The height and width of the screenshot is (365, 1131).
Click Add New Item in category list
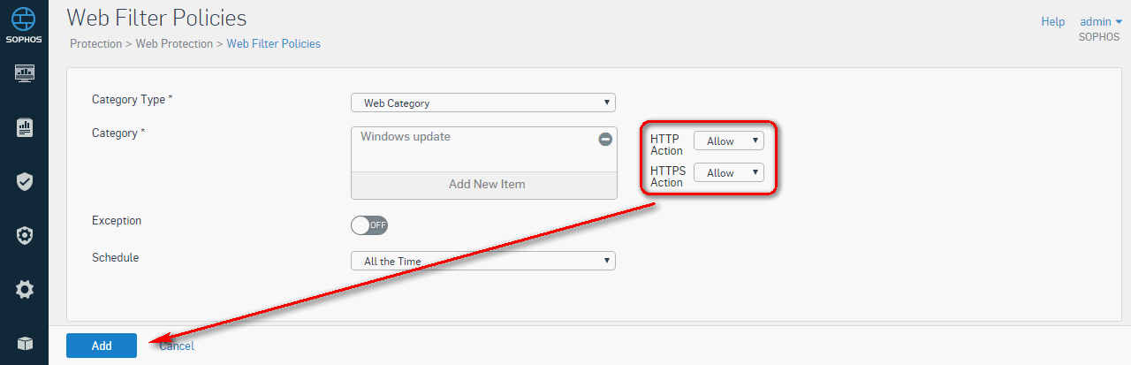pos(487,184)
